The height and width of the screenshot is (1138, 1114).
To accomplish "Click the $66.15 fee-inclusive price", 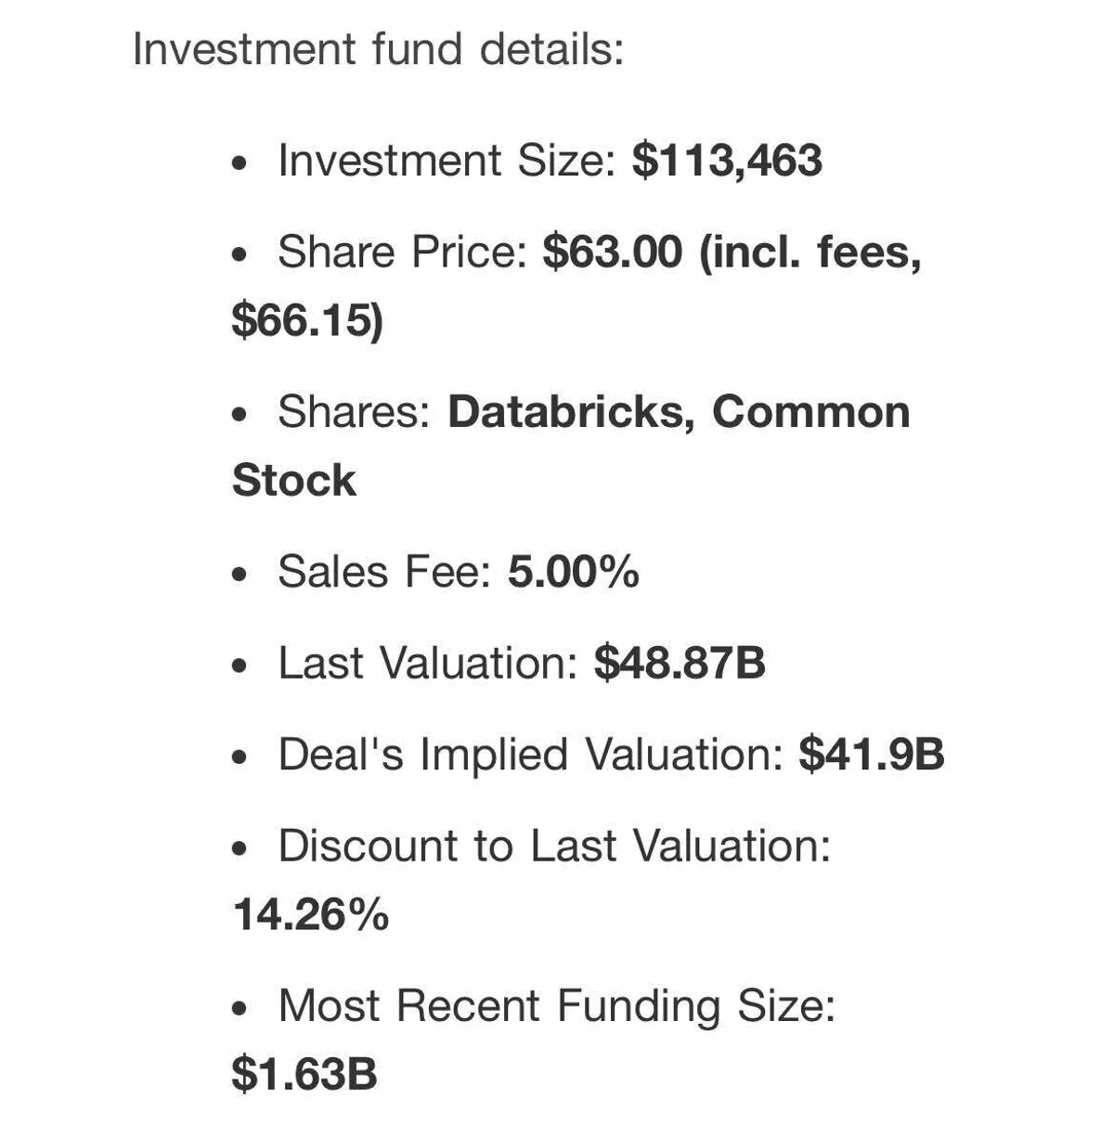I will point(306,320).
